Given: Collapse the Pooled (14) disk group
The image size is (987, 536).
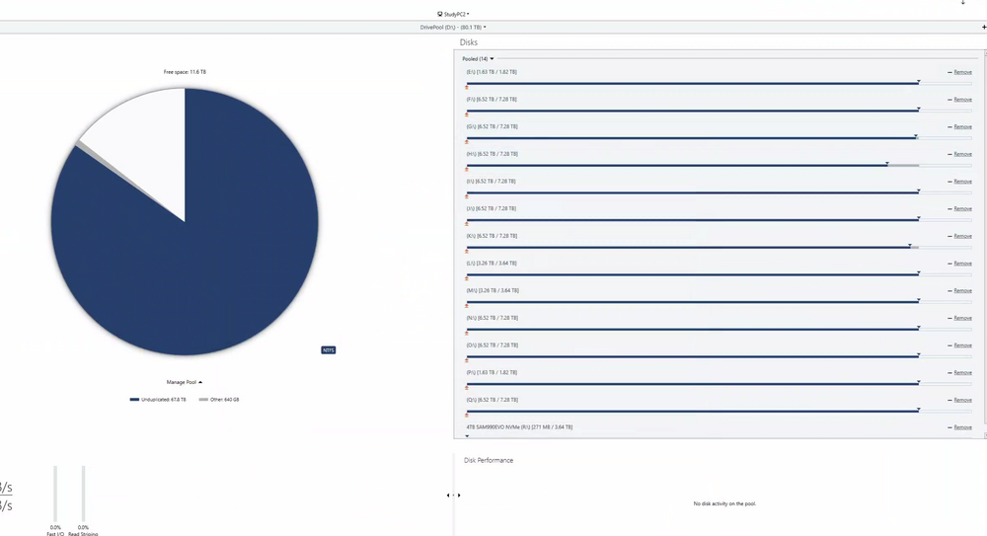Looking at the screenshot, I should click(x=478, y=58).
